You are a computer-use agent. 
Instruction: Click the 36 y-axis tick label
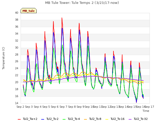16,27
